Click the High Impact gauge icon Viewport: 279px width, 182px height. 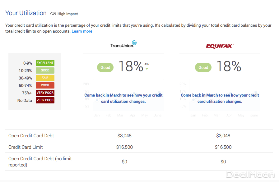[x=53, y=14]
